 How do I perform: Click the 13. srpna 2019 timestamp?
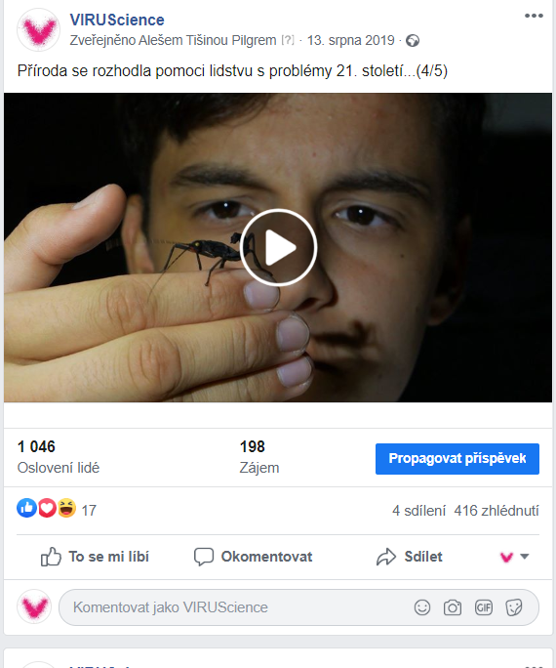point(350,40)
